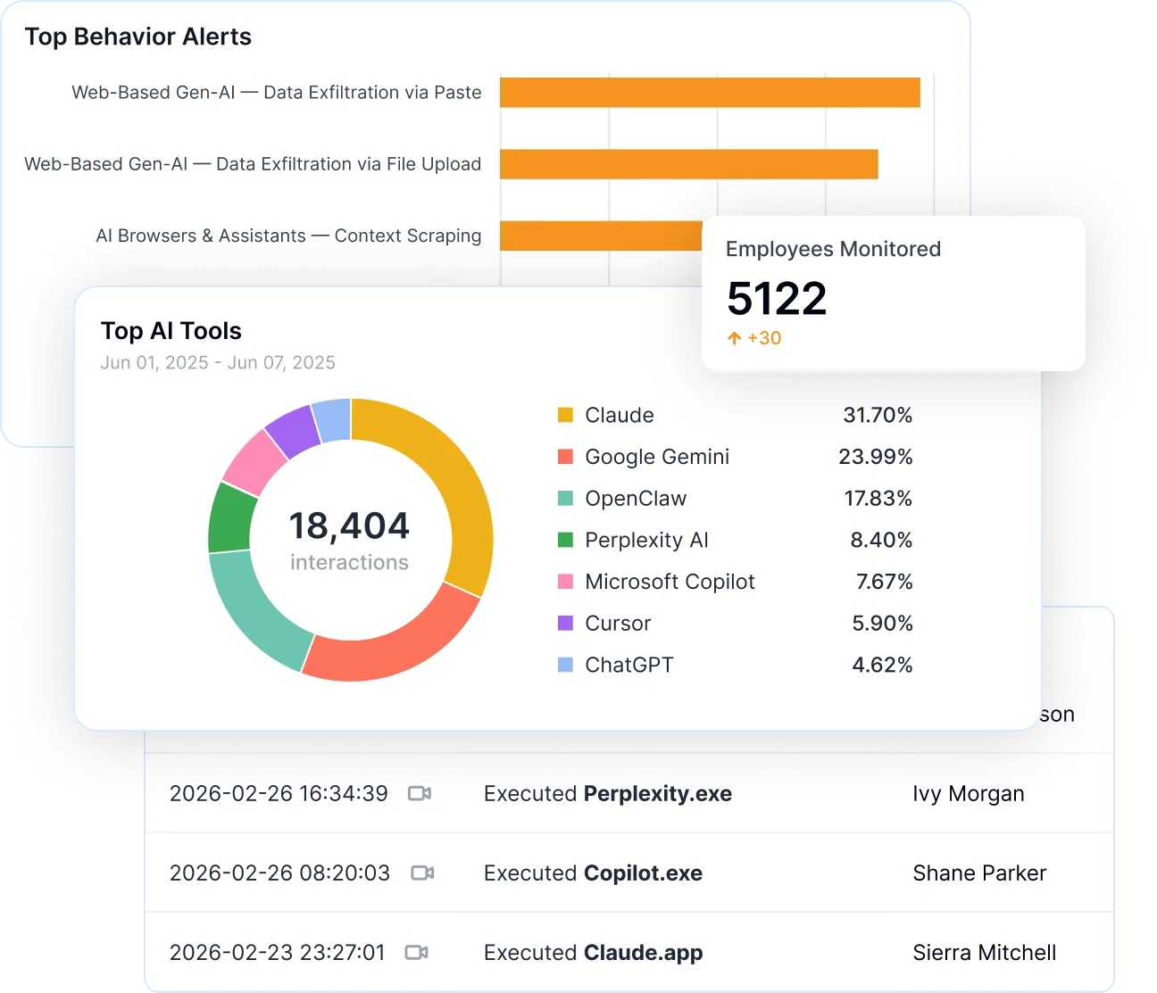The image size is (1157, 993).
Task: Click 'Web-Based Gen-AI — Data Exfiltration via Paste' label
Action: 277,93
